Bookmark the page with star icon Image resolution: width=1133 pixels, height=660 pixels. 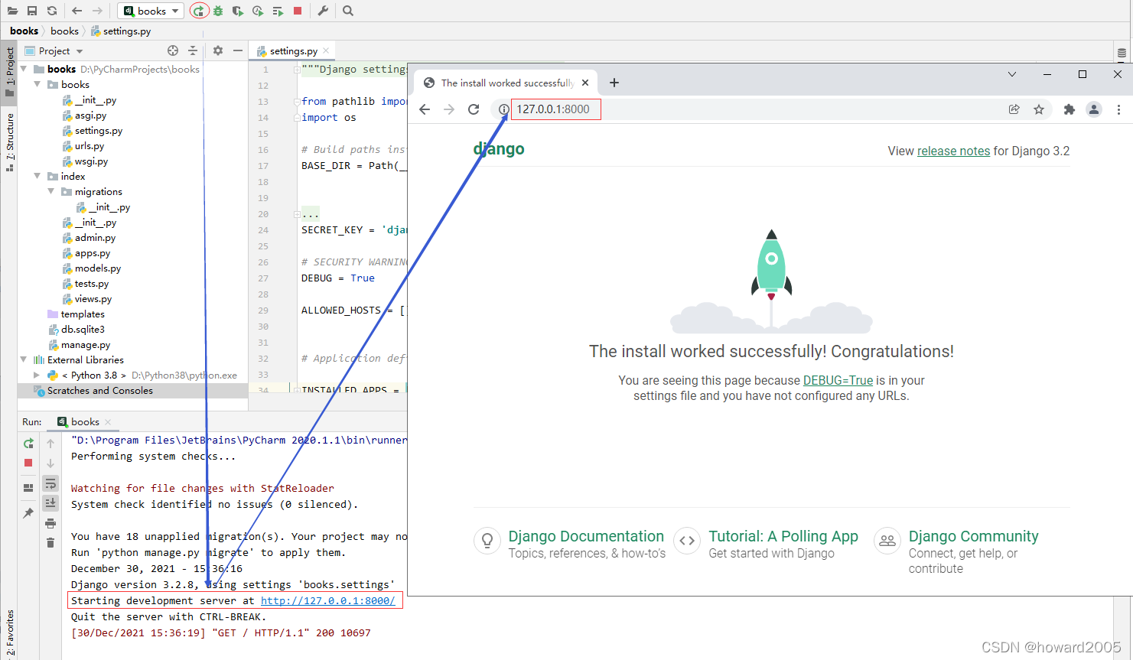[1039, 109]
